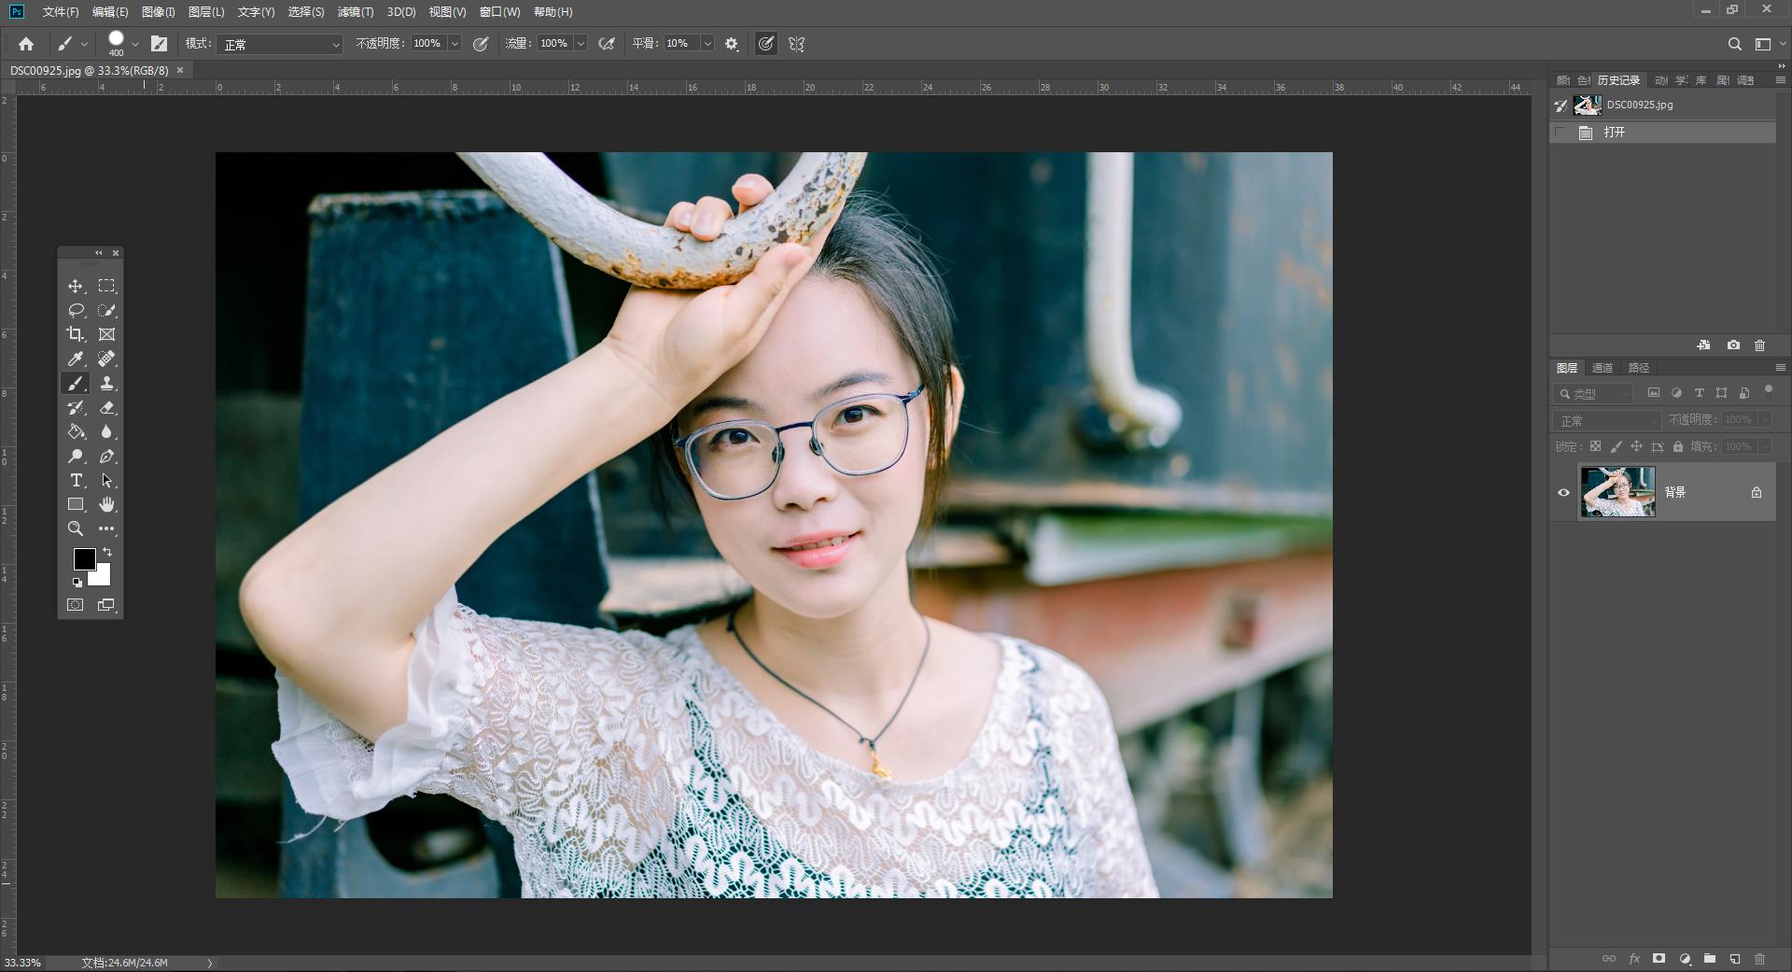Expand the 流量 flow slider arrow
Image resolution: width=1792 pixels, height=972 pixels.
(581, 44)
